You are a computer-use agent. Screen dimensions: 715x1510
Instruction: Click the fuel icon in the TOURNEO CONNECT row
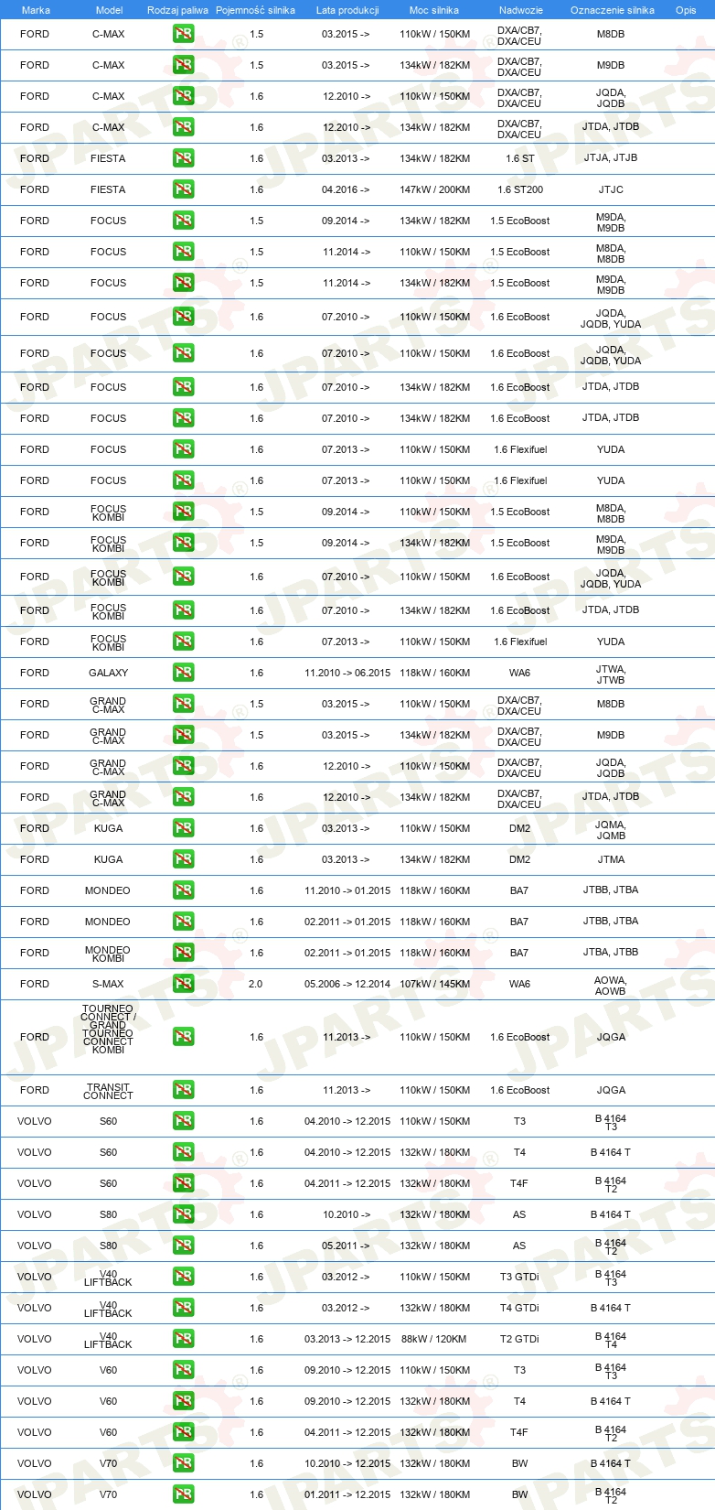coord(184,1037)
